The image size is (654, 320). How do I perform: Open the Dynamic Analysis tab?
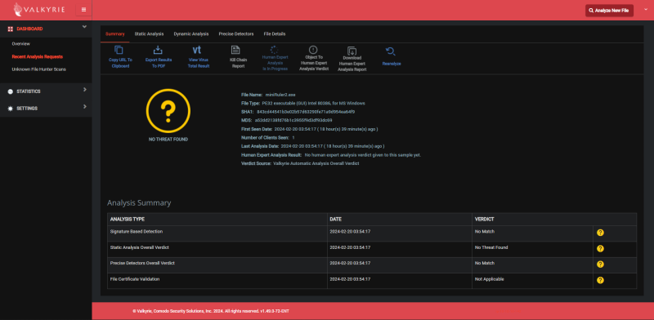click(x=191, y=33)
